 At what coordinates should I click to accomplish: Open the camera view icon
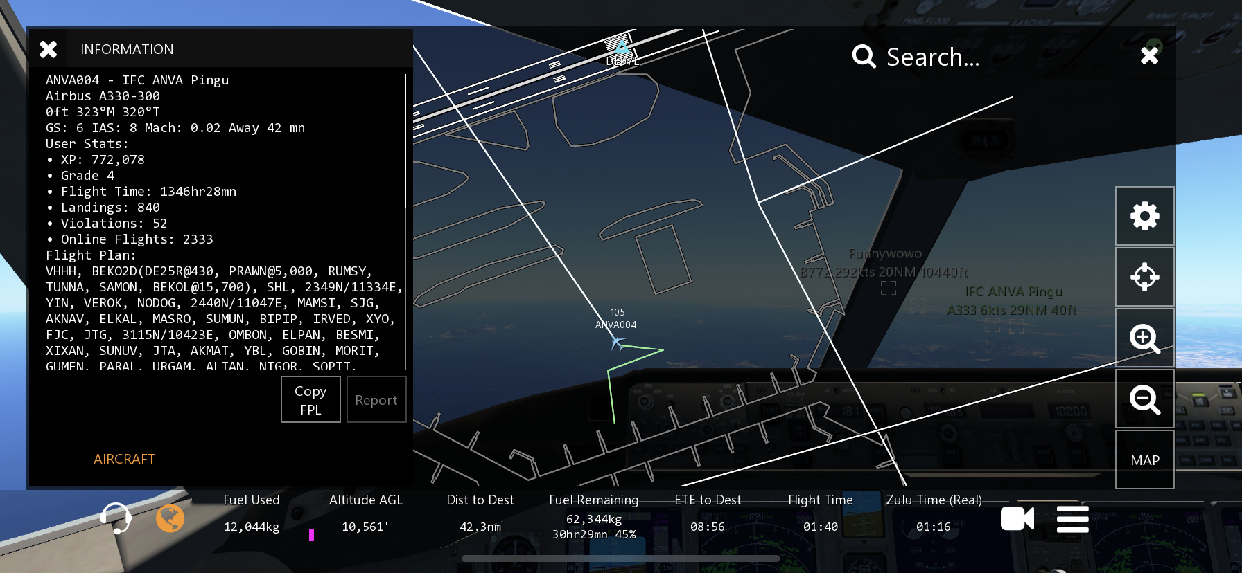[1017, 518]
